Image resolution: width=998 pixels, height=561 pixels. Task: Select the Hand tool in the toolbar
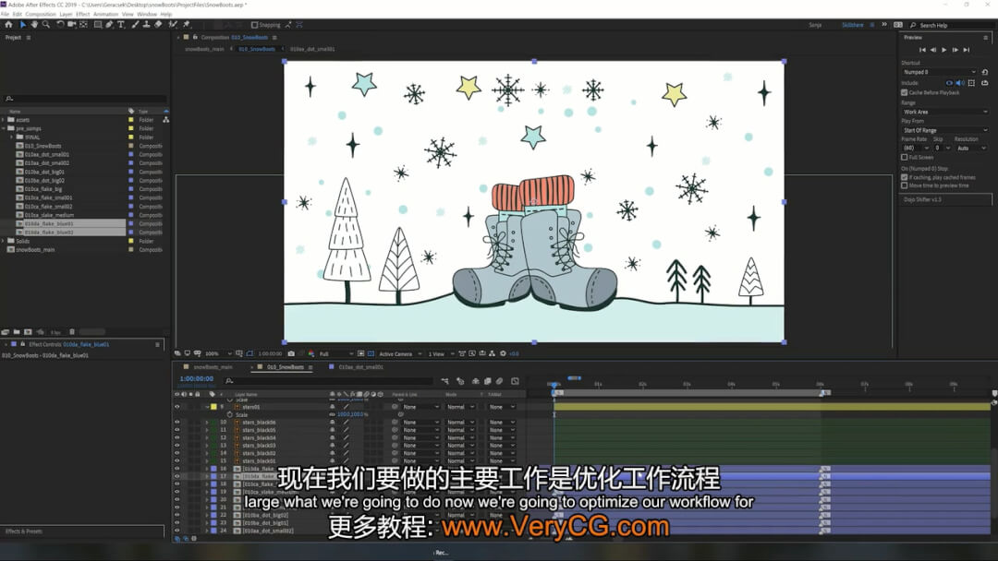pos(34,25)
